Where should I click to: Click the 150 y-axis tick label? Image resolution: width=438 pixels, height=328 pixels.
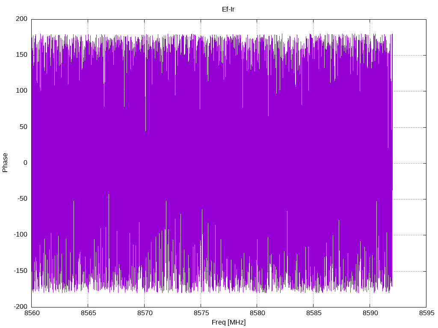coord(22,55)
